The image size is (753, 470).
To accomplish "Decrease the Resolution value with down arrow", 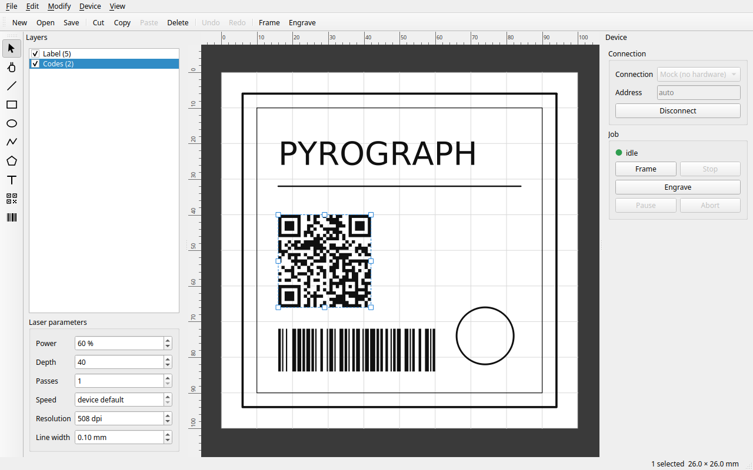I will pos(168,422).
